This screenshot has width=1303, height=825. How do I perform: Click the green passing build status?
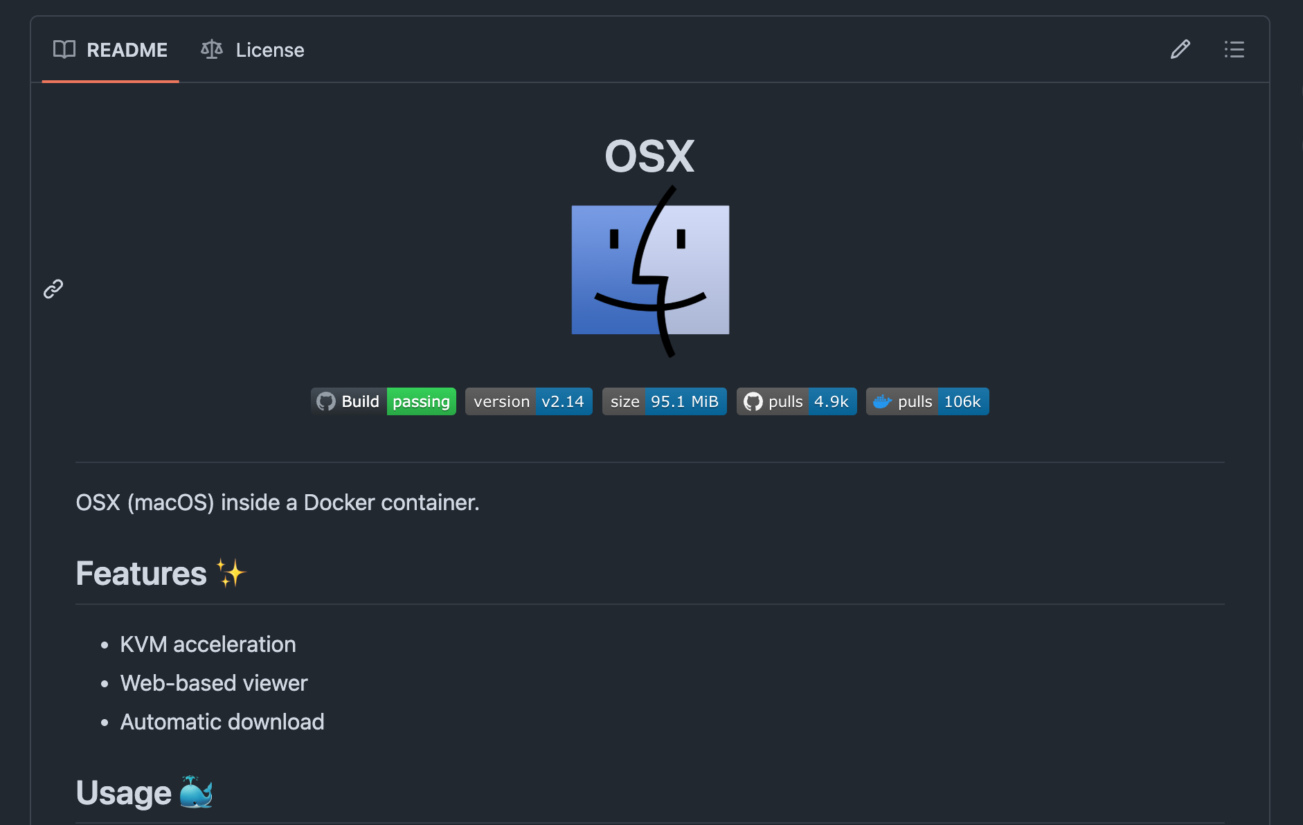421,402
